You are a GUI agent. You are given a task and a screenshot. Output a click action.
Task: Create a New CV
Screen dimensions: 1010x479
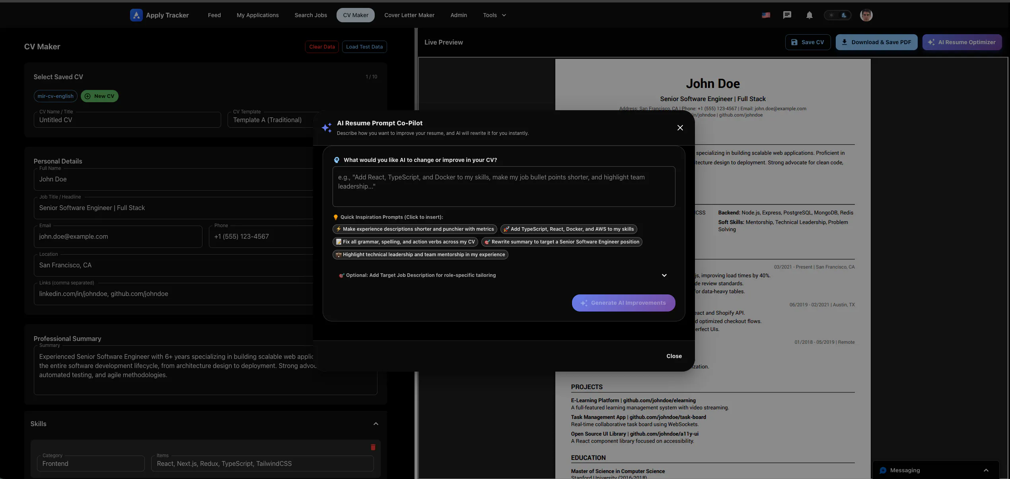[x=99, y=96]
